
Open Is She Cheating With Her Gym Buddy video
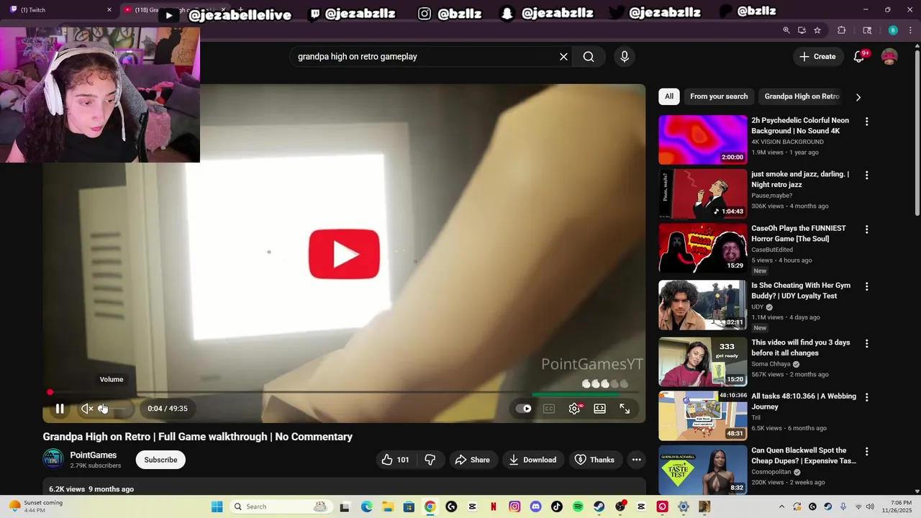[801, 291]
